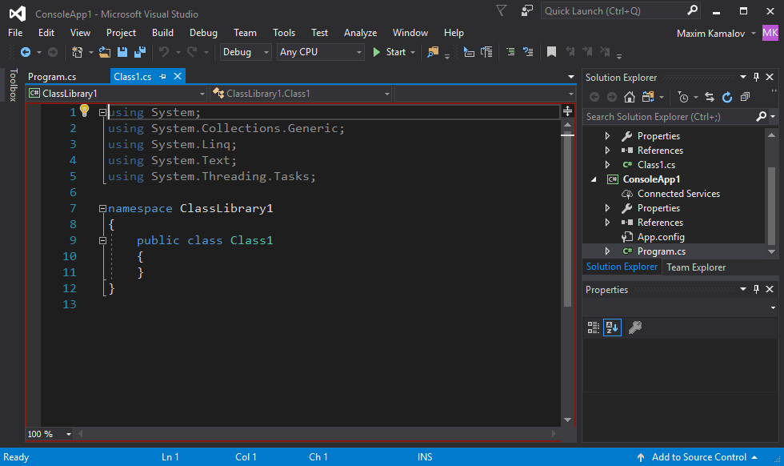Open the Analyze menu
Image resolution: width=784 pixels, height=466 pixels.
pyautogui.click(x=361, y=33)
